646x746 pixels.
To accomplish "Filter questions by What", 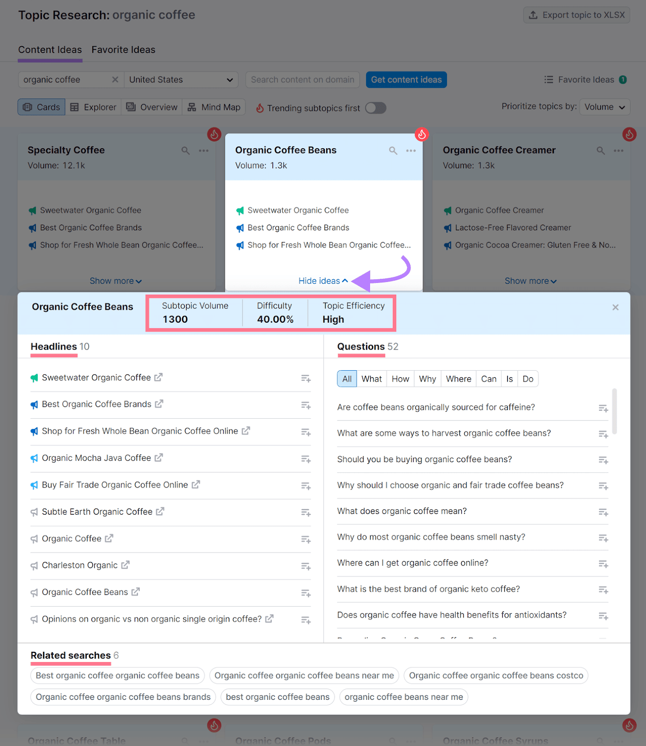I will coord(371,379).
